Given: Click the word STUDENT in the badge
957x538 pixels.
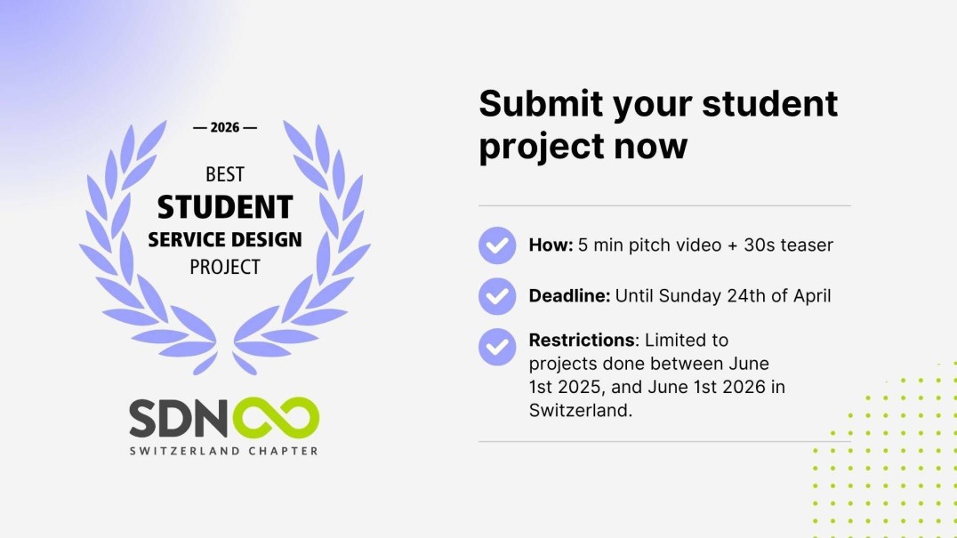Looking at the screenshot, I should pyautogui.click(x=225, y=207).
